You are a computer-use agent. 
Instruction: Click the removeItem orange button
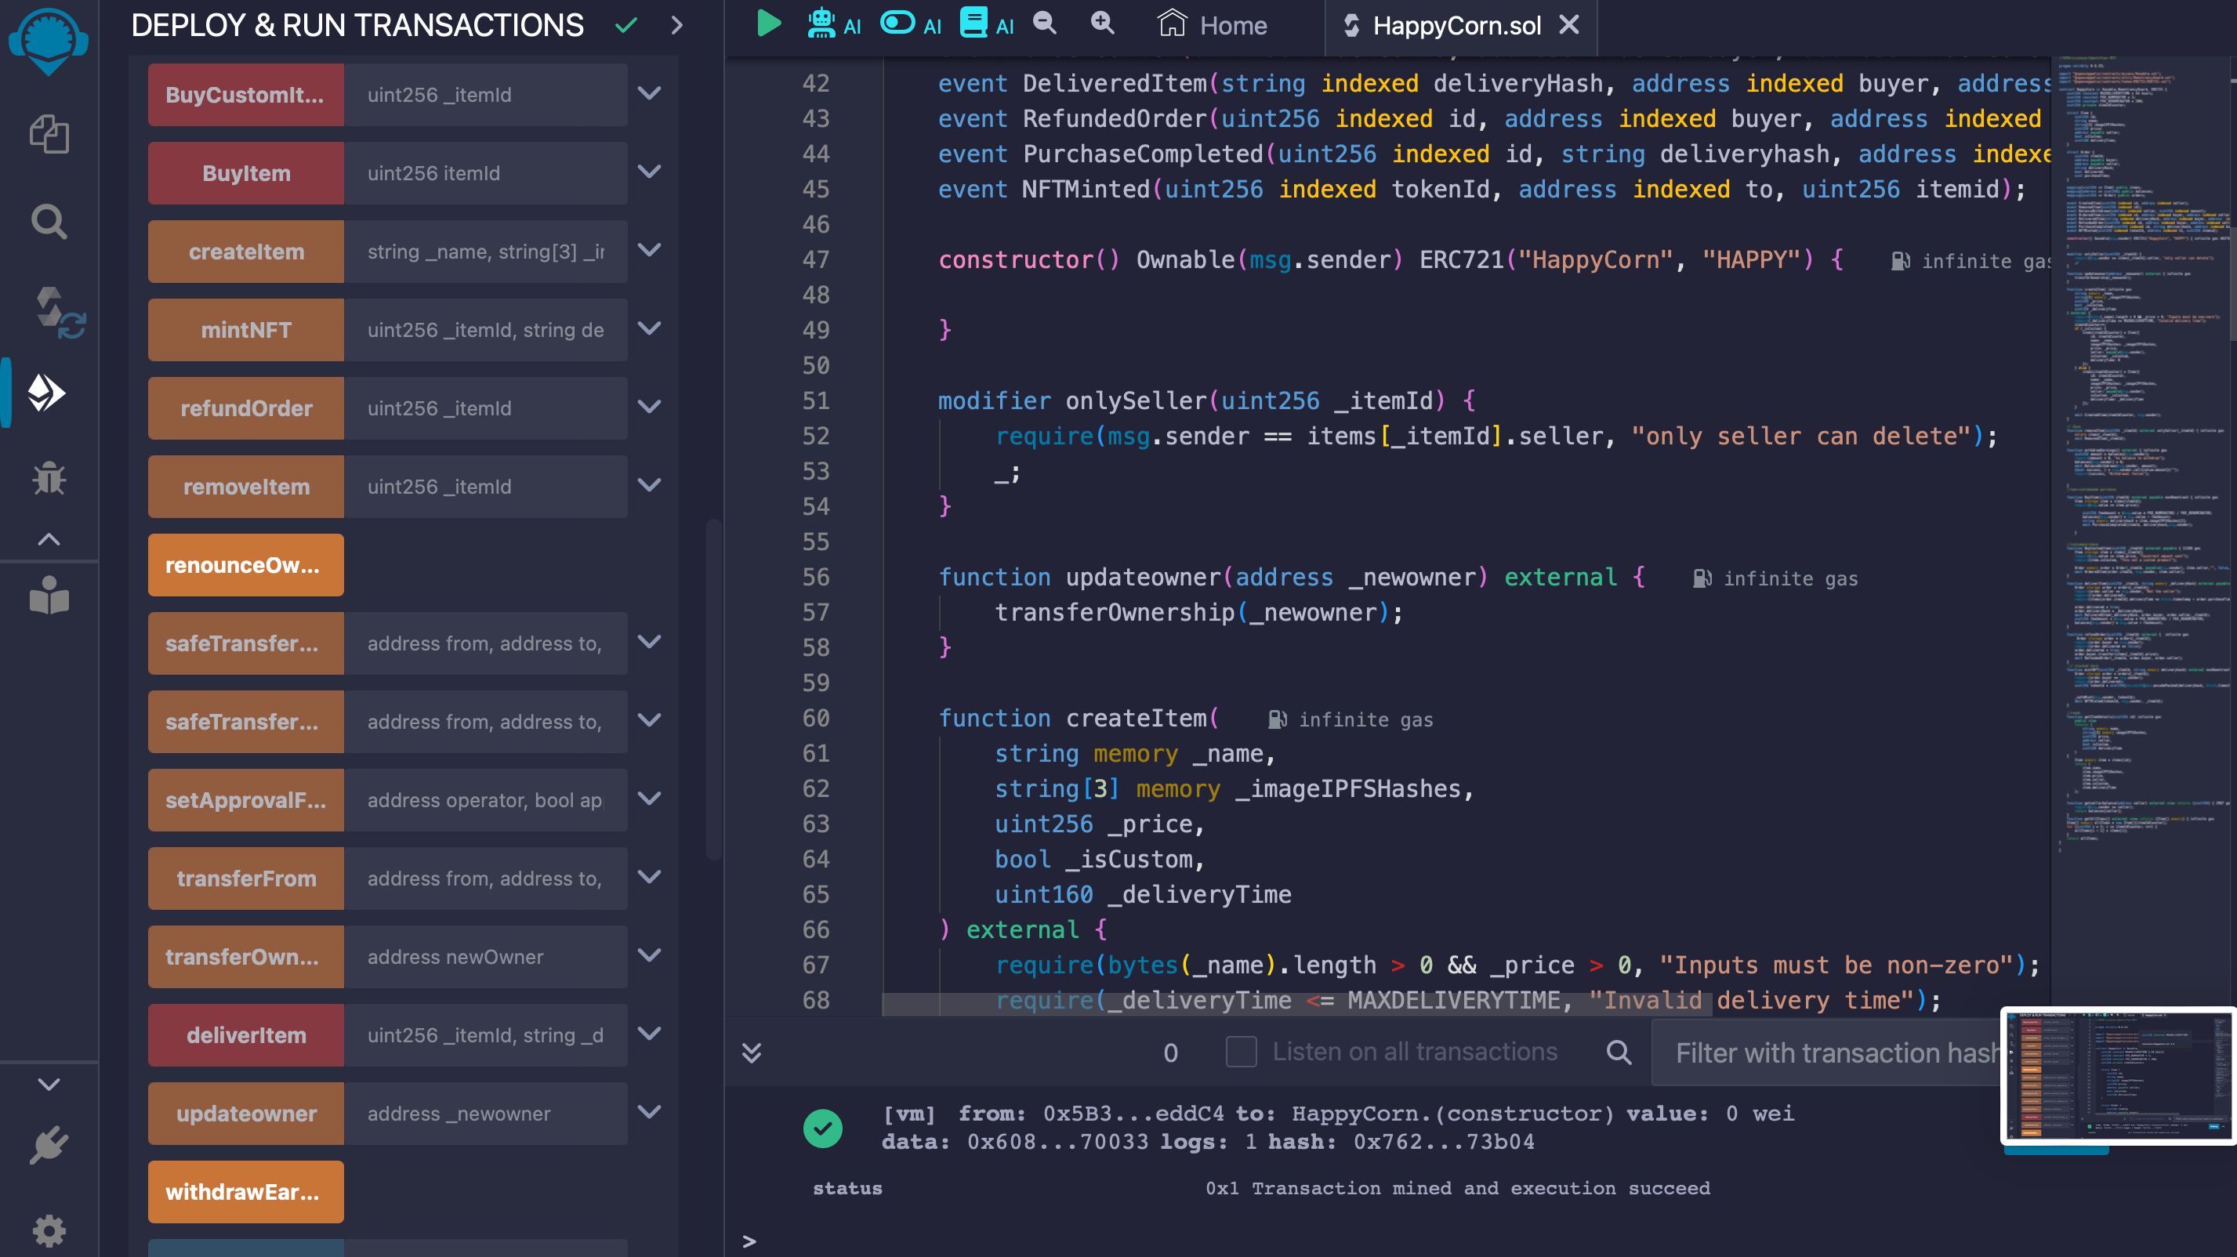point(246,487)
